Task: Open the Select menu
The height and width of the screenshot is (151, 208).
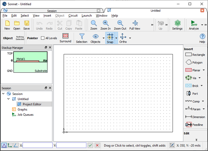Action: pos(25,16)
